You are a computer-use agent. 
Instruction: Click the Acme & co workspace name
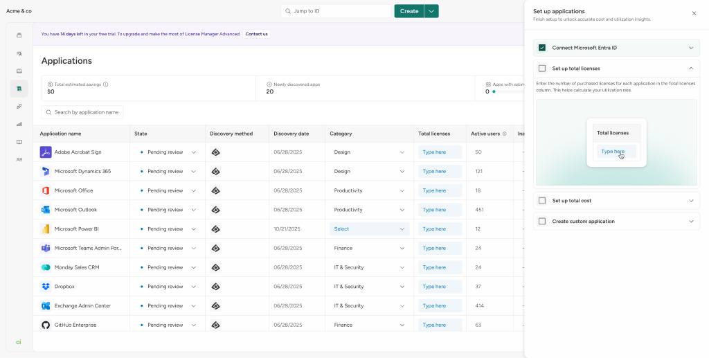coord(19,11)
